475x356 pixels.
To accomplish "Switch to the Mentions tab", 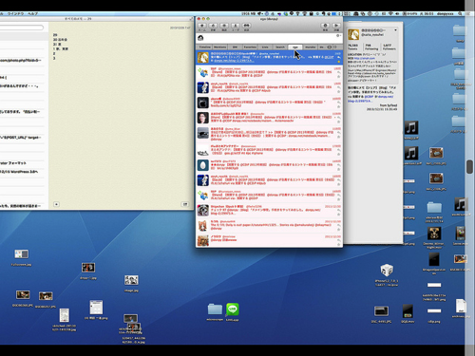I will click(x=219, y=47).
